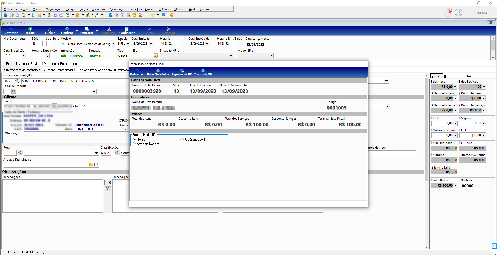Switch to the 2 Itens e Serviços tab

tap(30, 64)
